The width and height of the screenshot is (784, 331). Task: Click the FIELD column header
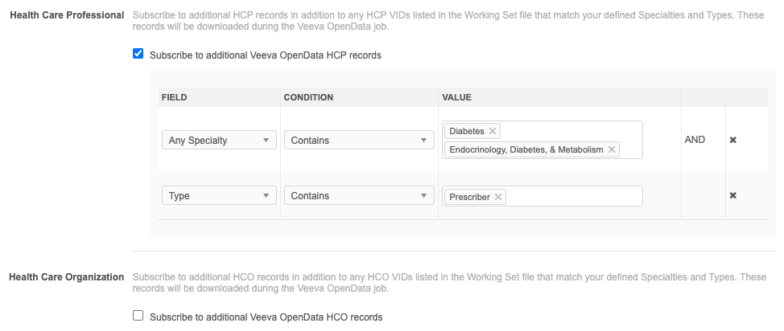174,97
